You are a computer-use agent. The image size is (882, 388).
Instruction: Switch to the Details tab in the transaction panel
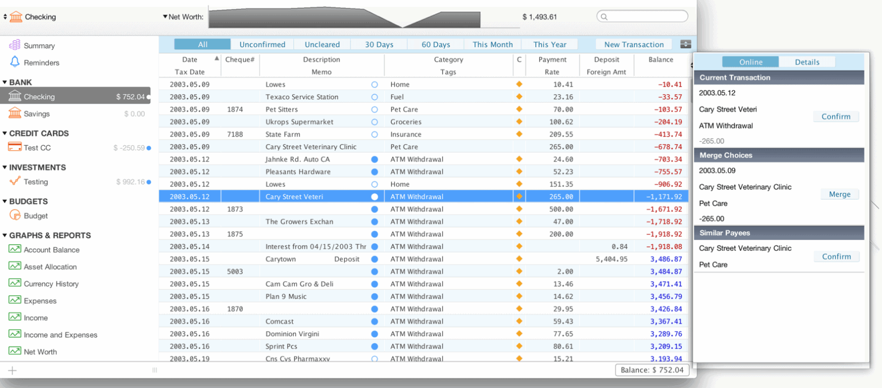tap(807, 62)
